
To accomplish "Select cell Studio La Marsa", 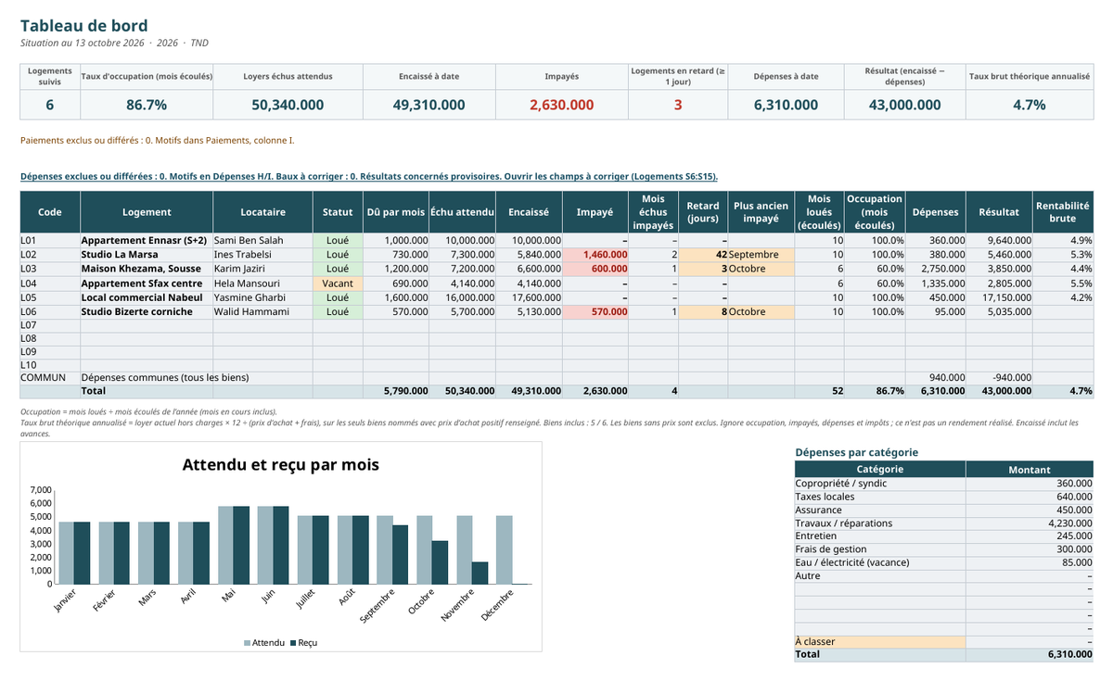I will [x=147, y=254].
